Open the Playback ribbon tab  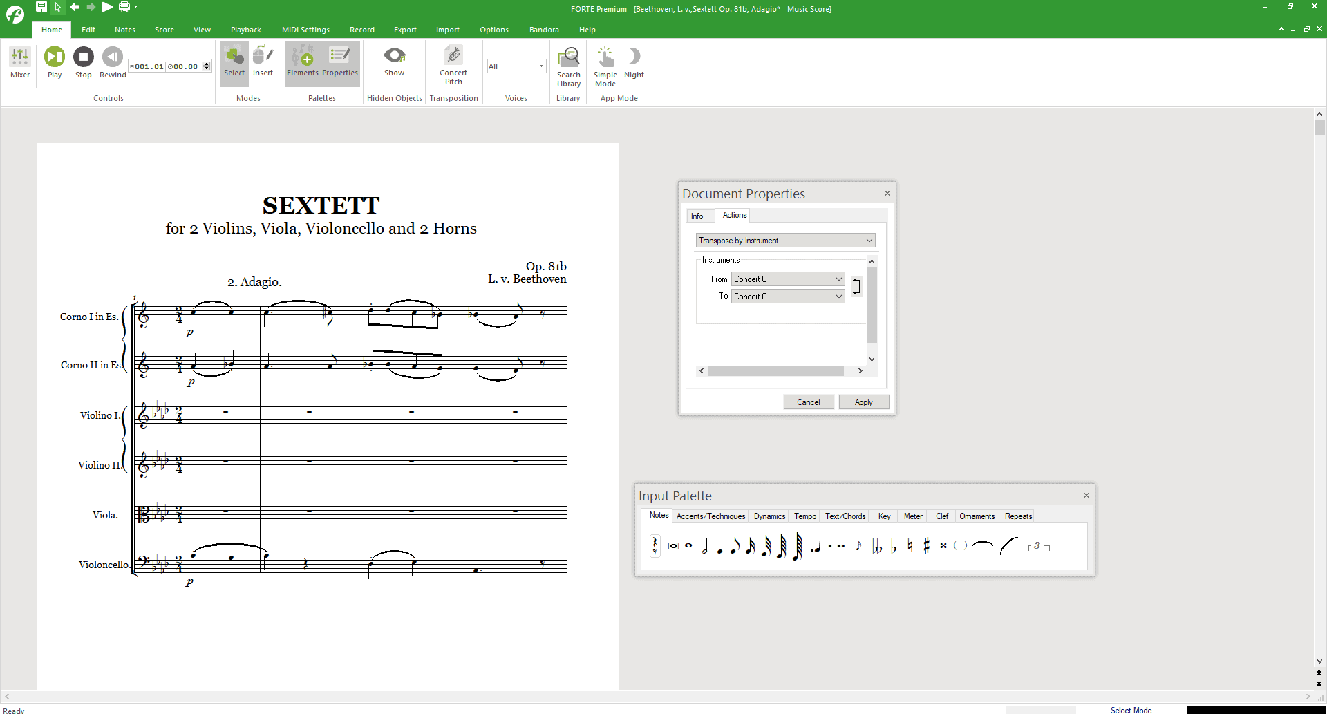point(246,30)
